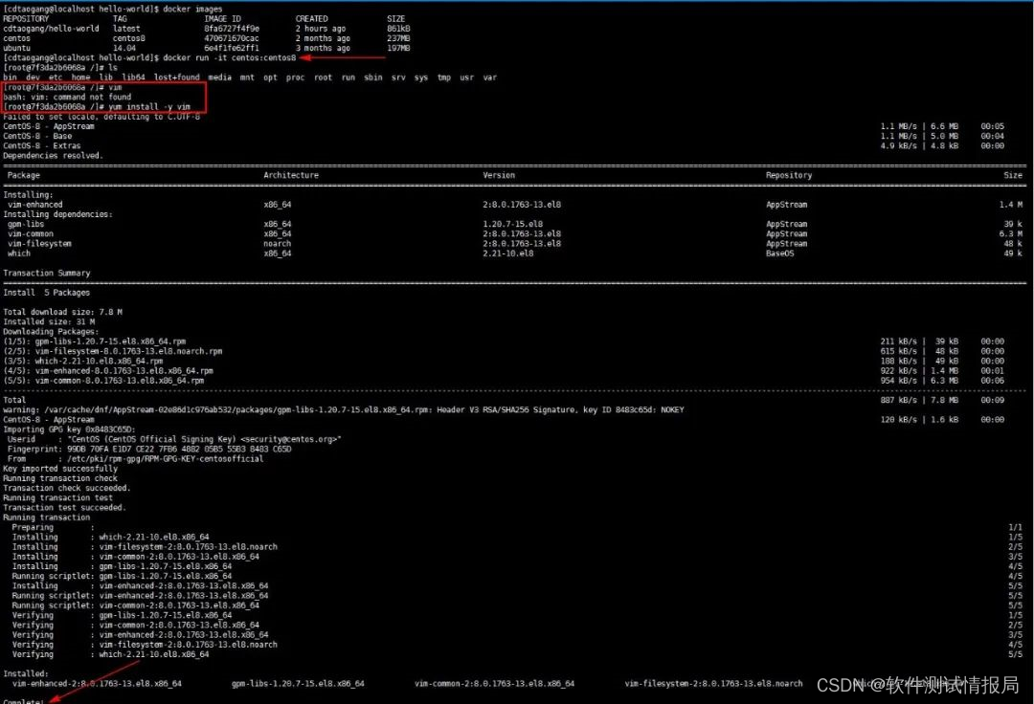
Task: Click version 1.20.7-15.el8
Action: (513, 225)
